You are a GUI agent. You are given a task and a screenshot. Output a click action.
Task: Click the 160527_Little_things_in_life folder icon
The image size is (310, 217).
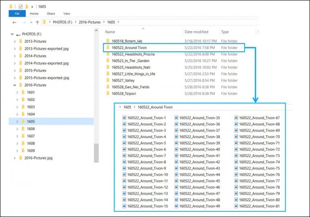(108, 74)
